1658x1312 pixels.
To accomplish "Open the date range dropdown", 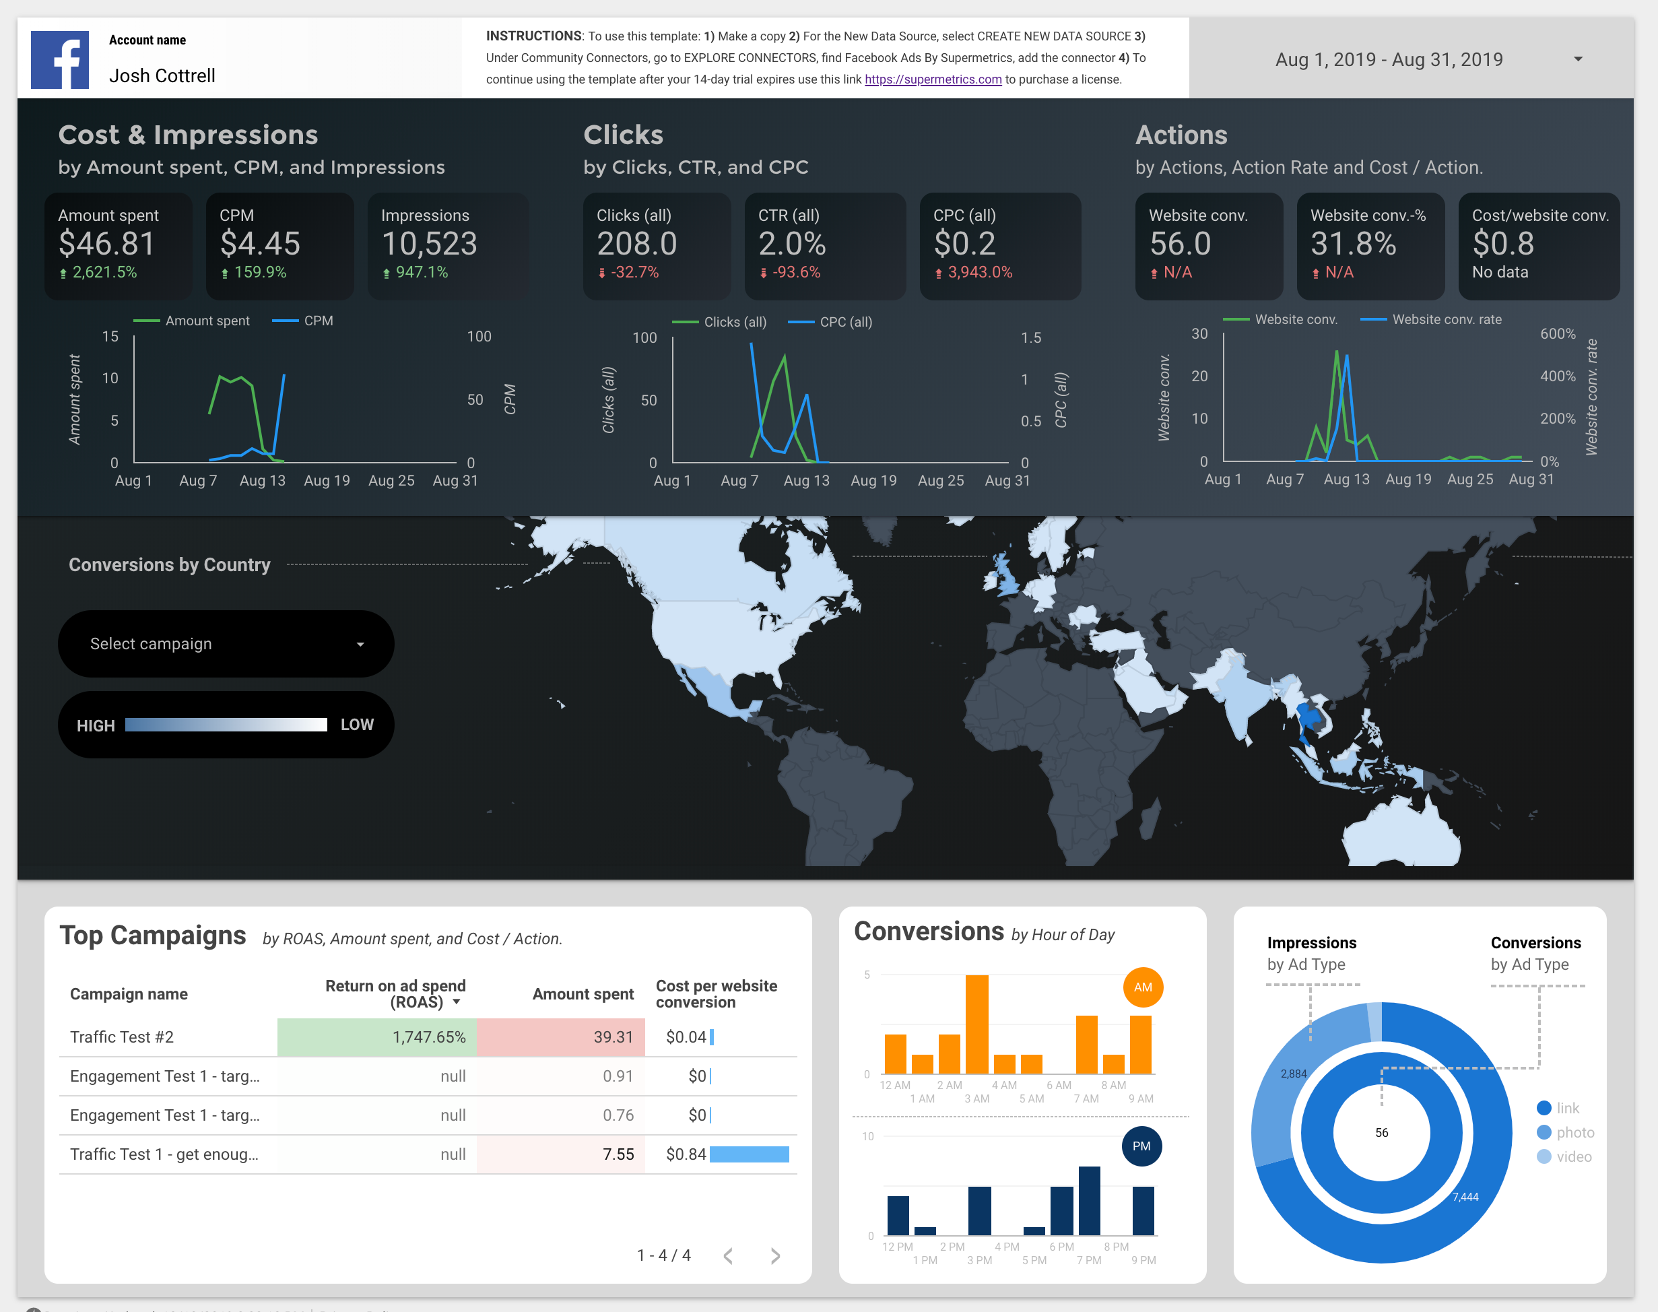I will 1577,59.
